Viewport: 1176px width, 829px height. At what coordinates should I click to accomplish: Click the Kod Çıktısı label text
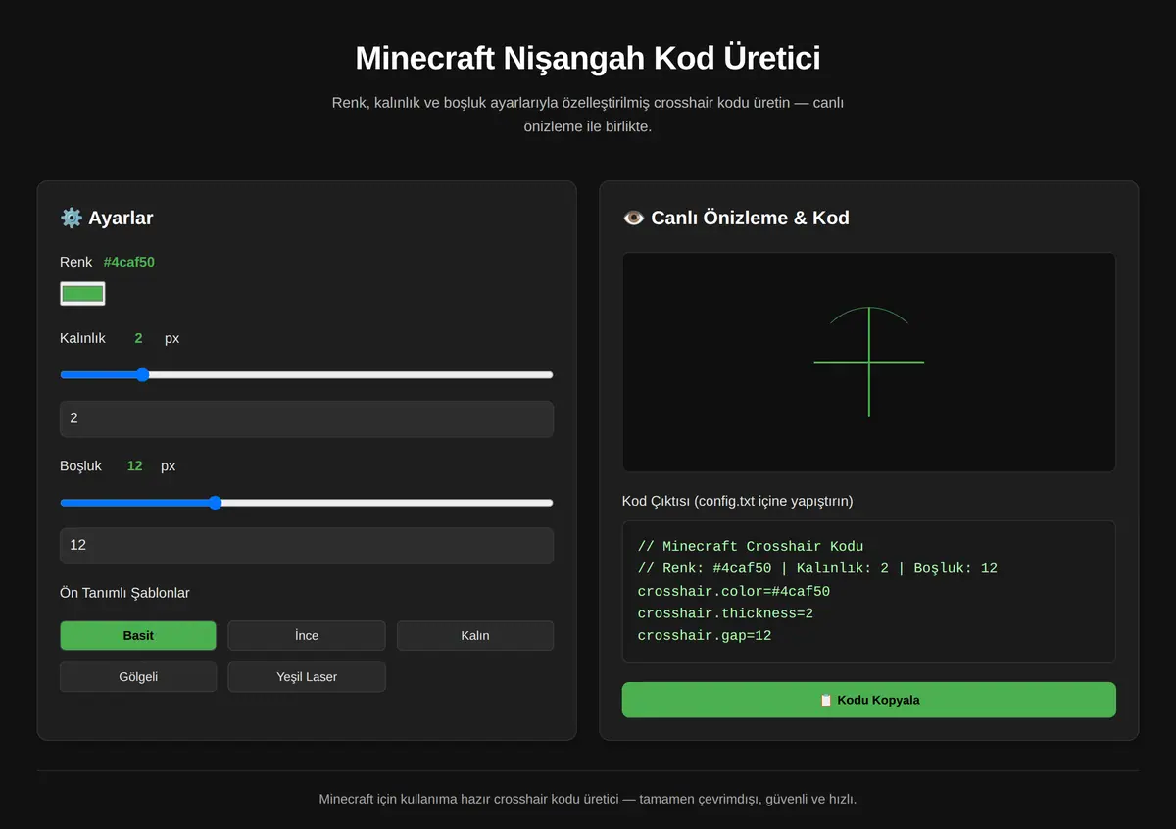(738, 501)
